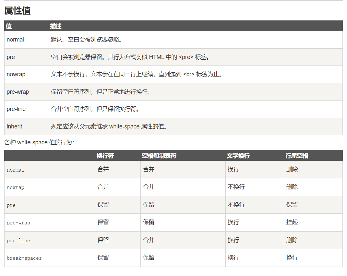Click 保留 under 空格和制表符 in pre-wrap row
Screen dimensions: 347x276
point(149,222)
